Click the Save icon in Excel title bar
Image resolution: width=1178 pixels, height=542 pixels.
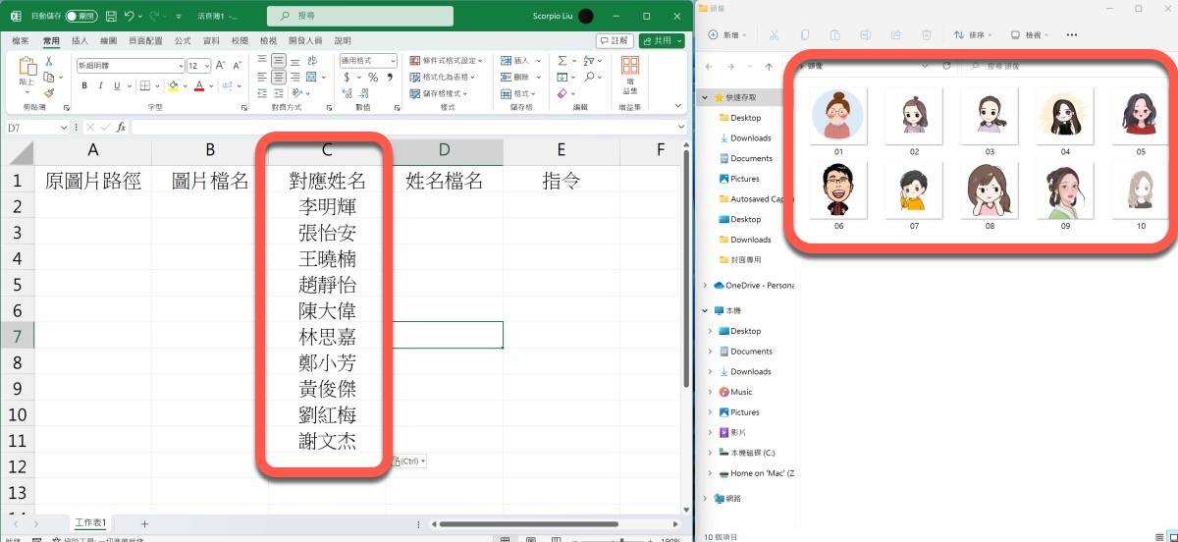coord(109,17)
